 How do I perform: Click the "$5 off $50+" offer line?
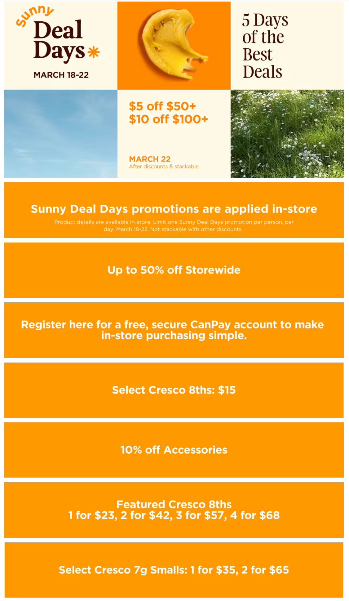coord(162,106)
